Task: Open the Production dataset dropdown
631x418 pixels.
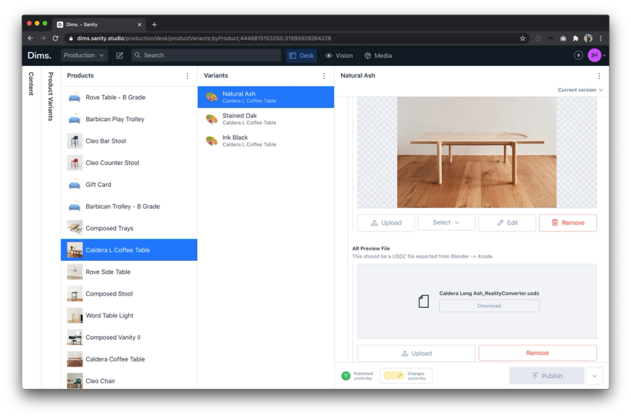Action: click(x=84, y=55)
